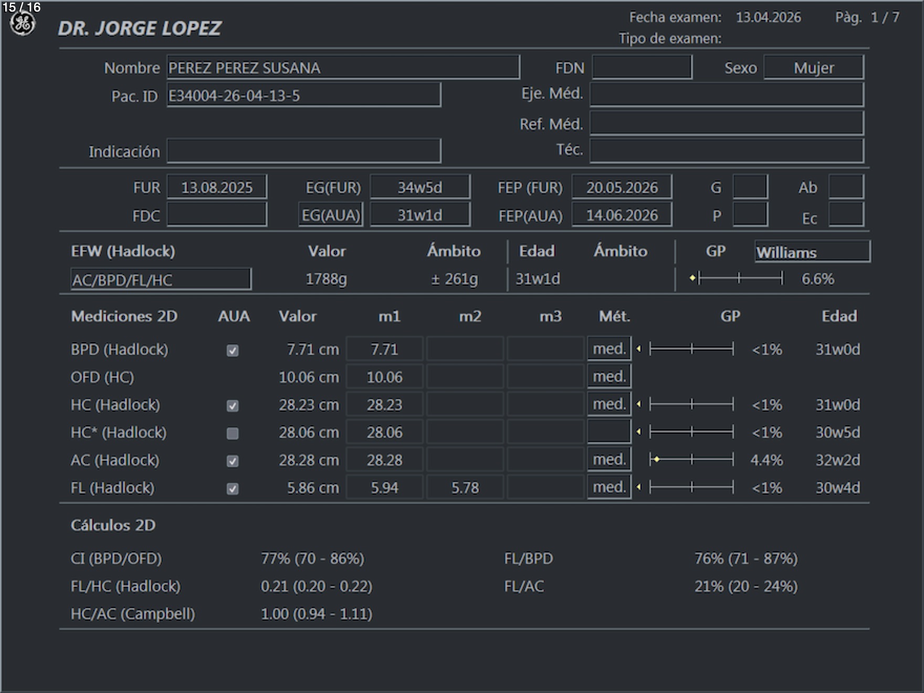Toggle the AC (Hadlock) AUA checkbox
Screen dimensions: 924x693
(x=233, y=461)
